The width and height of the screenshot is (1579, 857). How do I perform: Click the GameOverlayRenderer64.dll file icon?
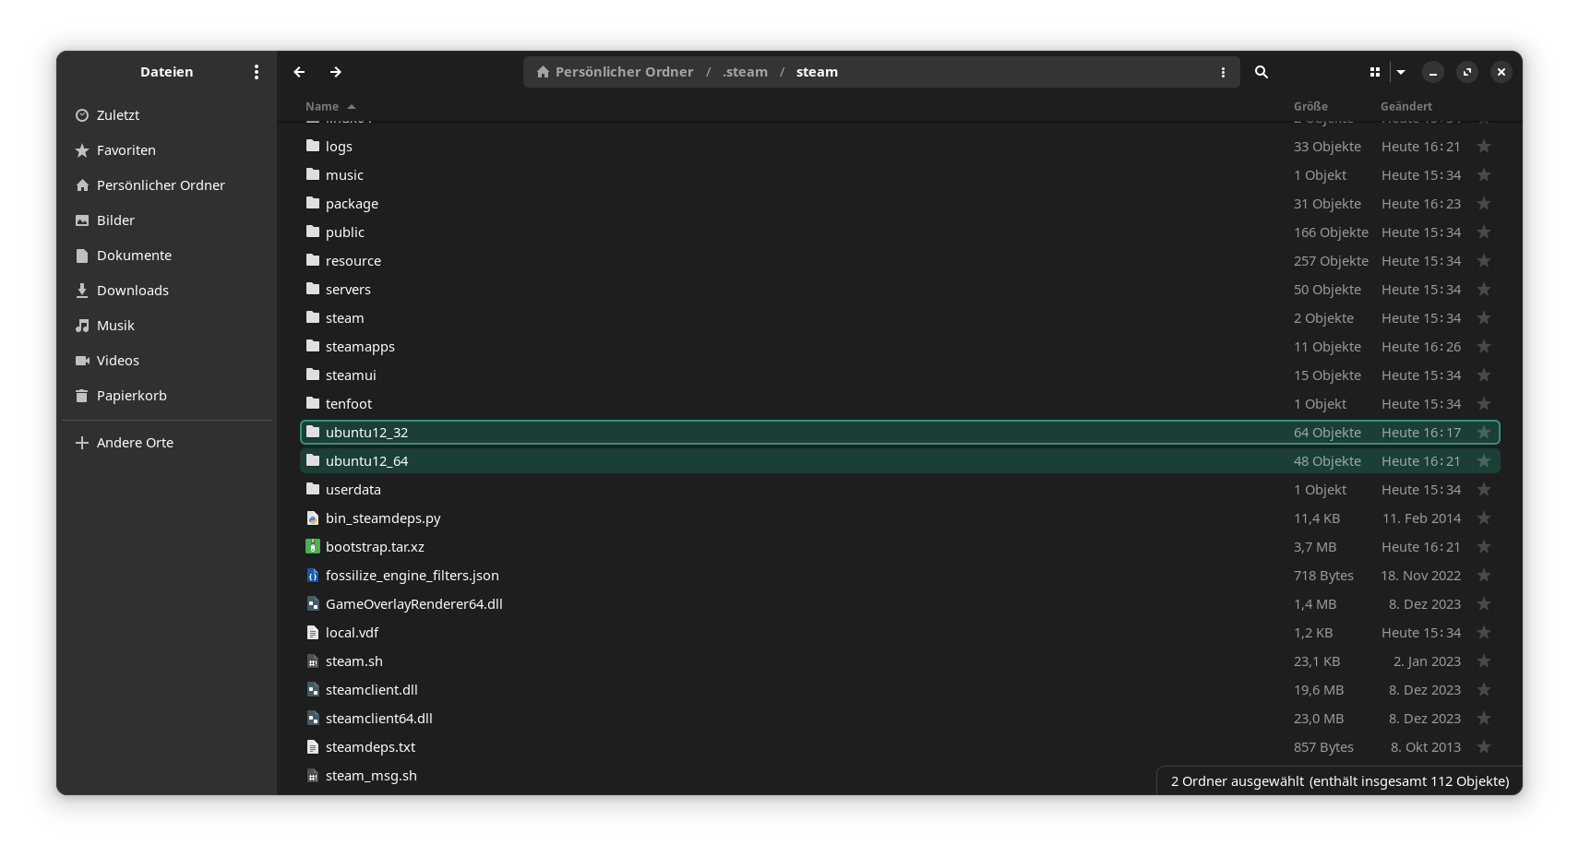(x=313, y=604)
